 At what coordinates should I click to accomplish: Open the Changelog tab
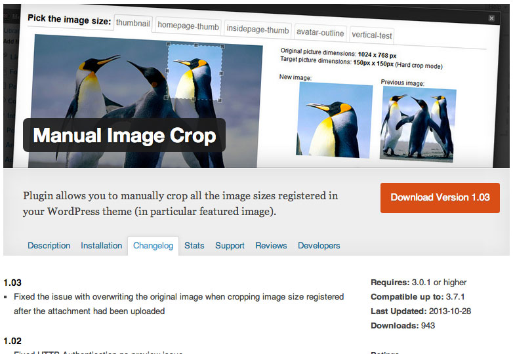[153, 246]
